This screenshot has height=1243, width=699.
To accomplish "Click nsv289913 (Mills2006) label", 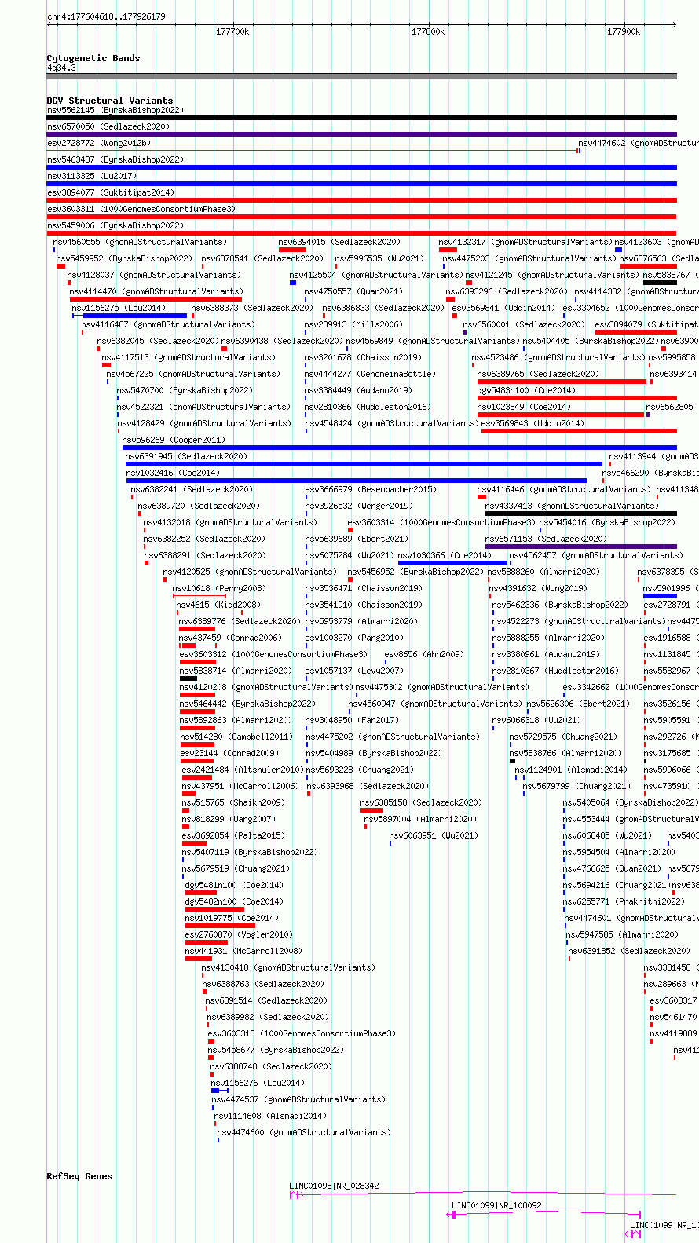I will click(x=353, y=324).
